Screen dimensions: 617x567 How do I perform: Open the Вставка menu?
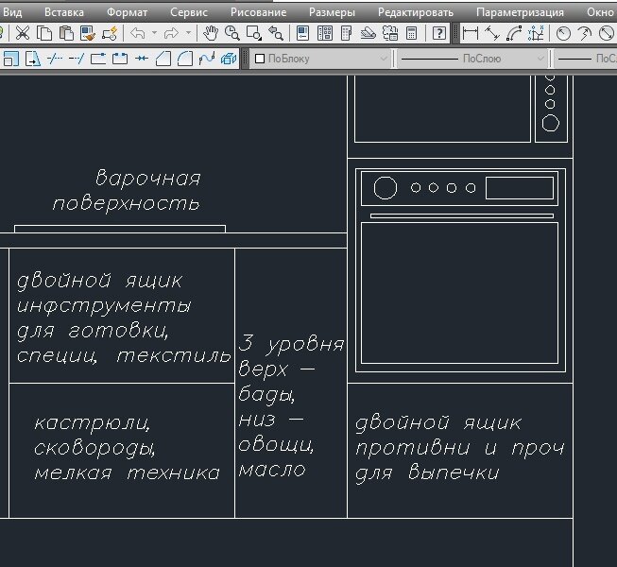coord(64,12)
